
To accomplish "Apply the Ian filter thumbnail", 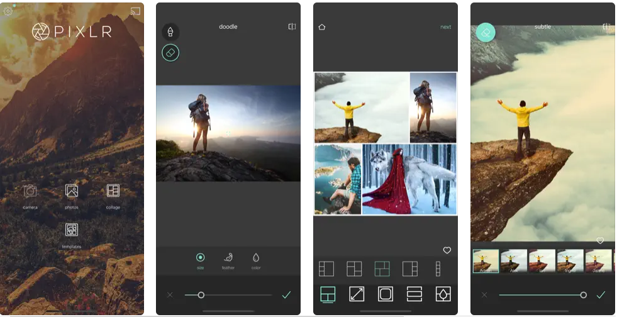I will (542, 261).
